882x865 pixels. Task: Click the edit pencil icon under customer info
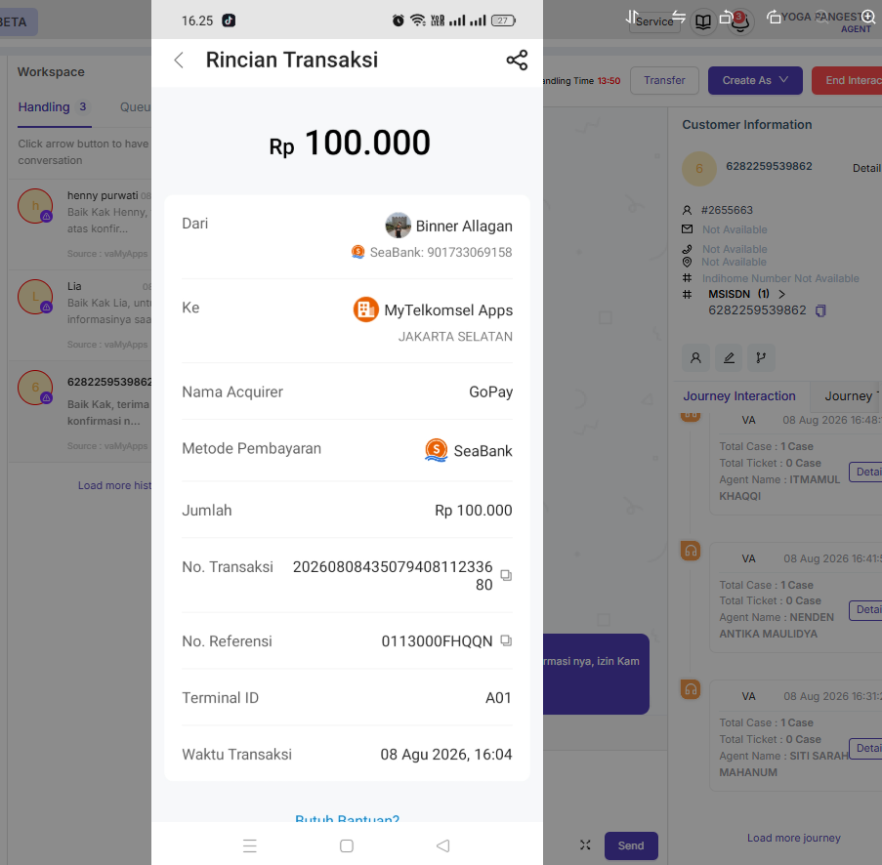click(729, 357)
